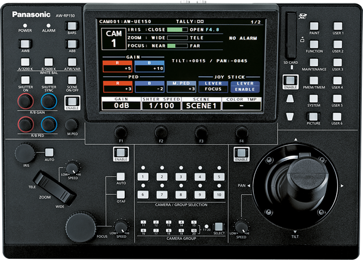Image resolution: width=363 pixels, height=260 pixels.
Task: Open the SYSTEM menu button
Action: tap(314, 98)
